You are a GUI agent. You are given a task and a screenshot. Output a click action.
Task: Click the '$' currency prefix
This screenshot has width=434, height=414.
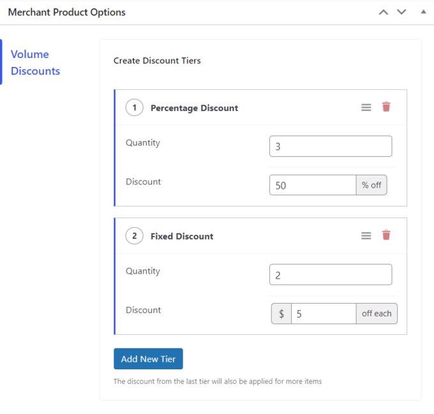point(281,314)
